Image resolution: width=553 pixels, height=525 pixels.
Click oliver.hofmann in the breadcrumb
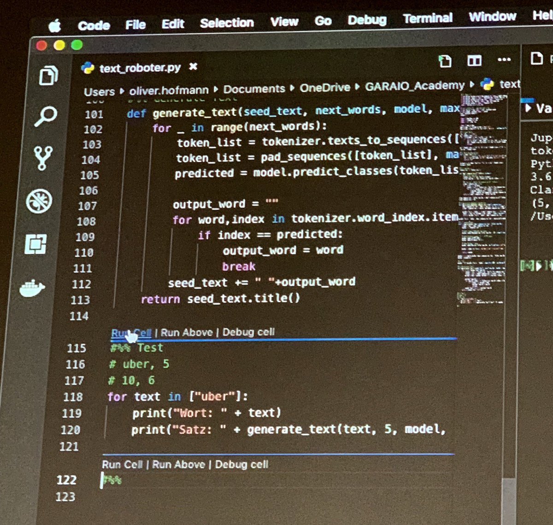(169, 90)
